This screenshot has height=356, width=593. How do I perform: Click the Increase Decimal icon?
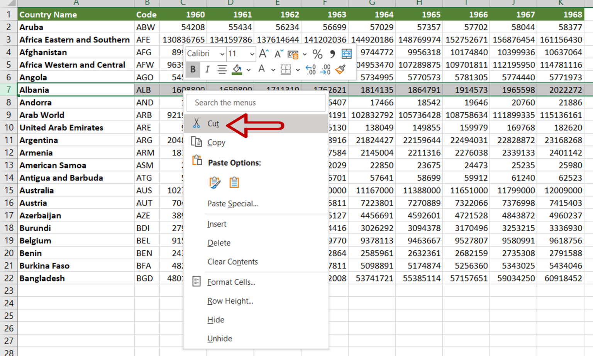[x=311, y=69]
